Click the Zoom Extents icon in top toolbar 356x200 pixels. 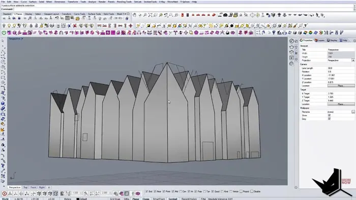click(150, 15)
